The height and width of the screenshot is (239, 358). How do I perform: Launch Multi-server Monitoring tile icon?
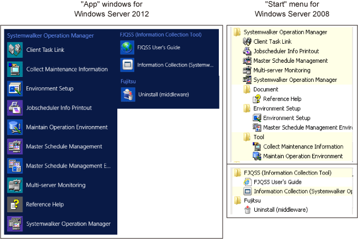pyautogui.click(x=15, y=185)
